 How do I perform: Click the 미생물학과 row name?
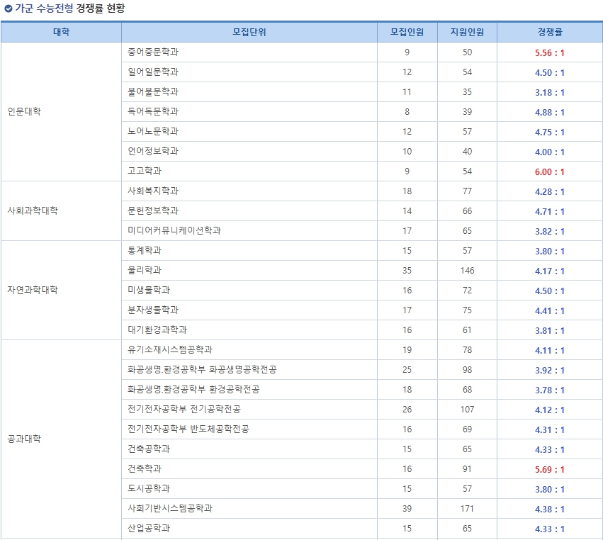149,290
